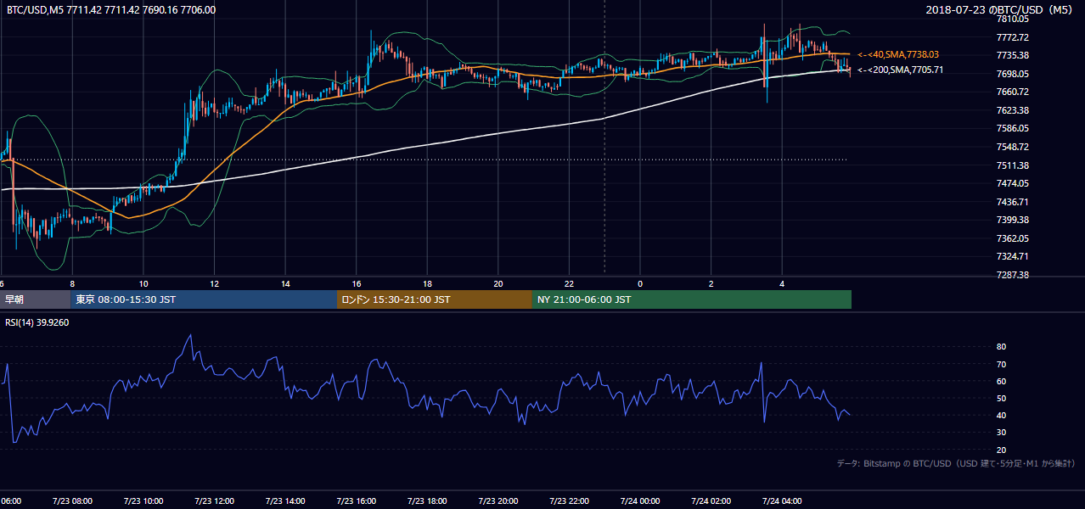Click the white 200 SMA 7705.71 label
This screenshot has width=1085, height=509.
point(900,70)
